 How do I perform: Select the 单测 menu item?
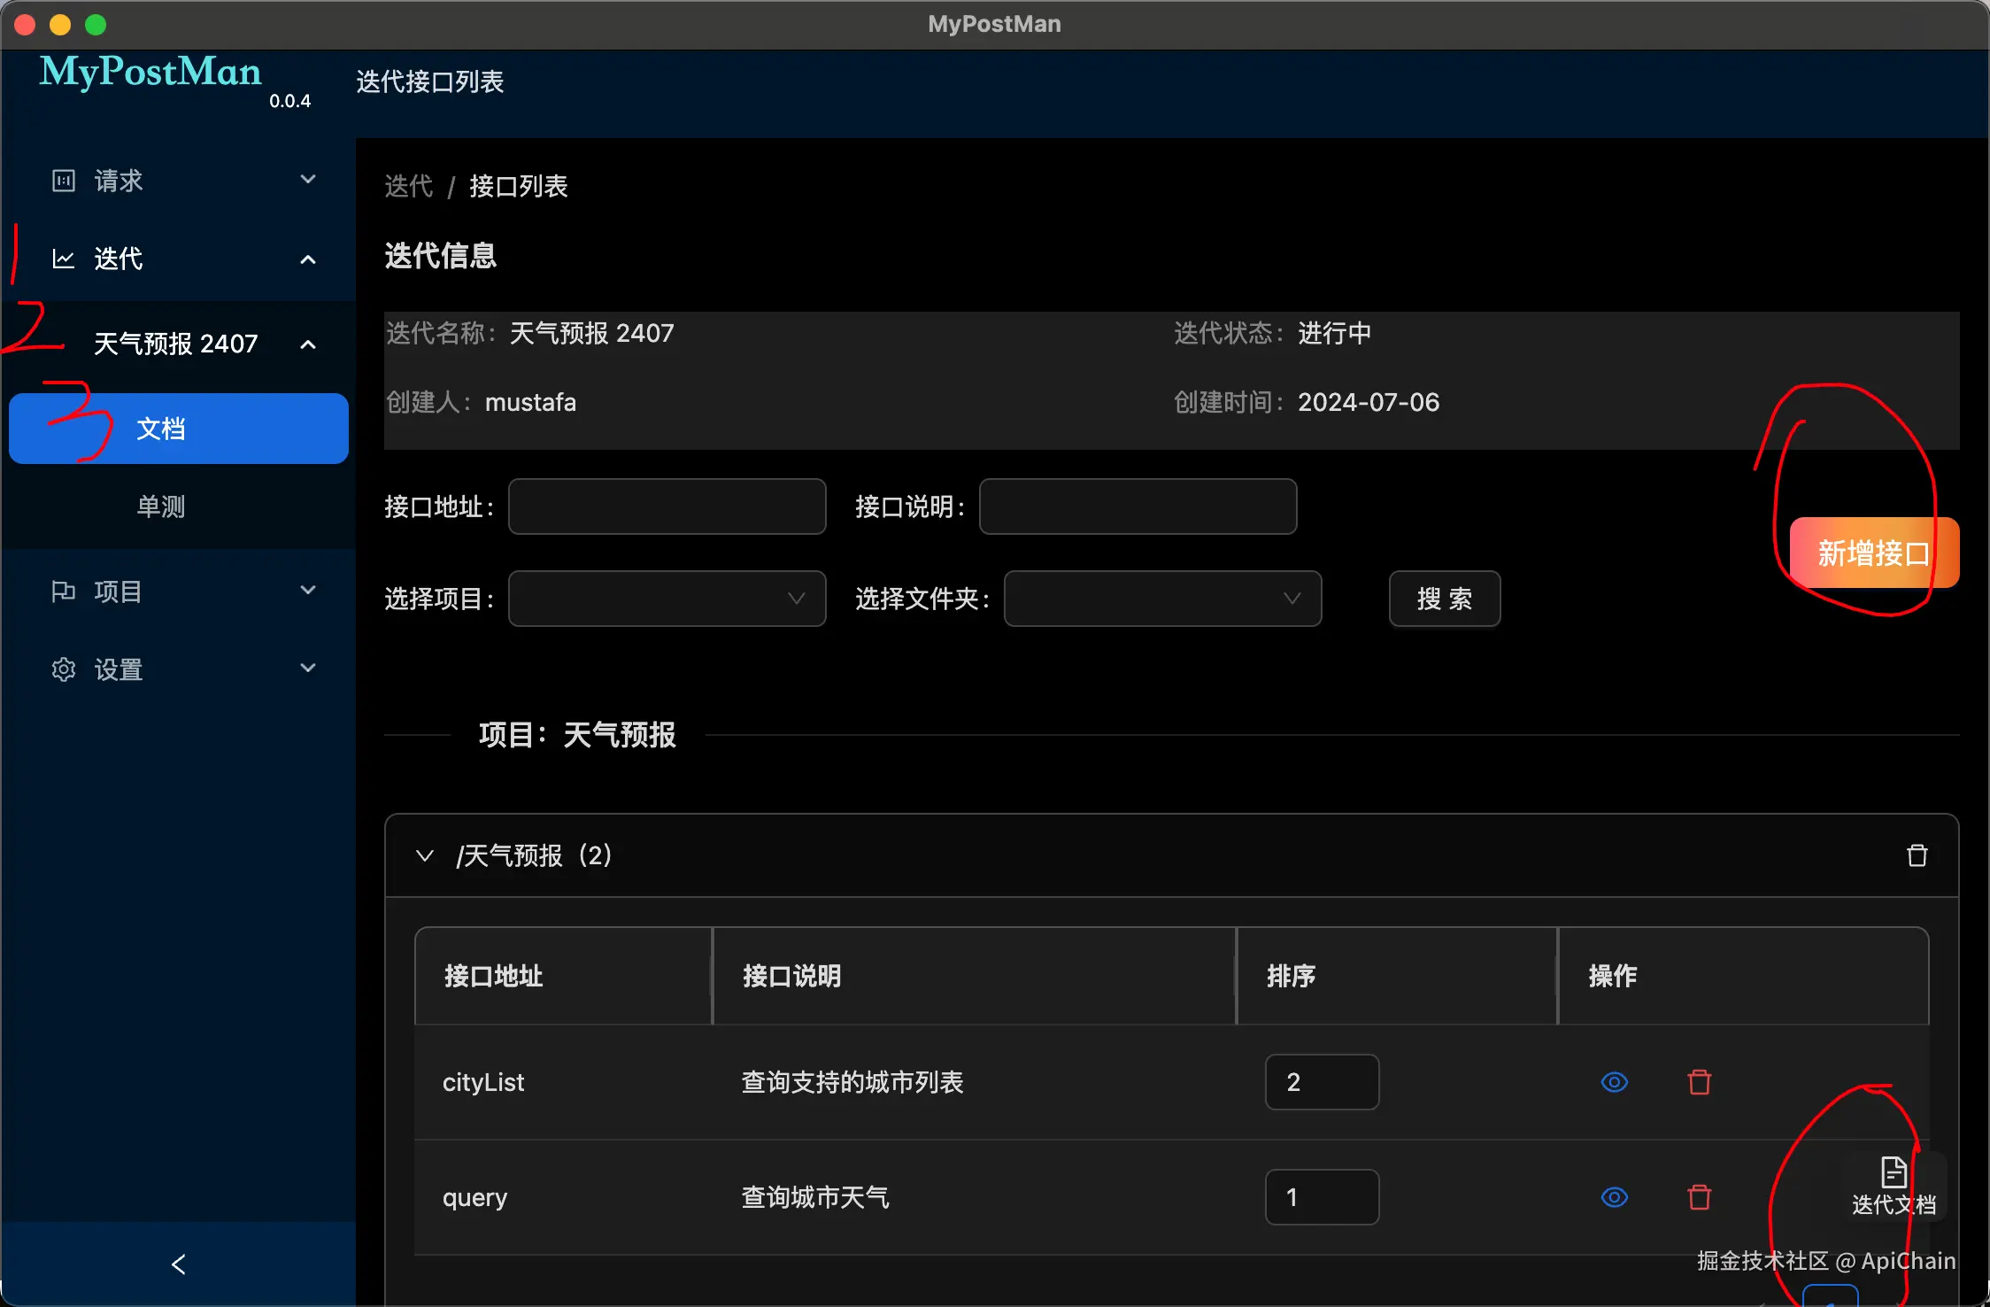pyautogui.click(x=161, y=507)
